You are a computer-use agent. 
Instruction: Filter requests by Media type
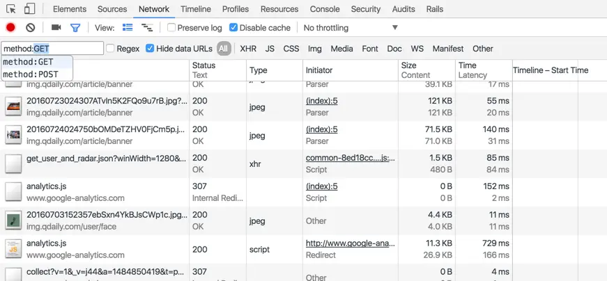[341, 49]
